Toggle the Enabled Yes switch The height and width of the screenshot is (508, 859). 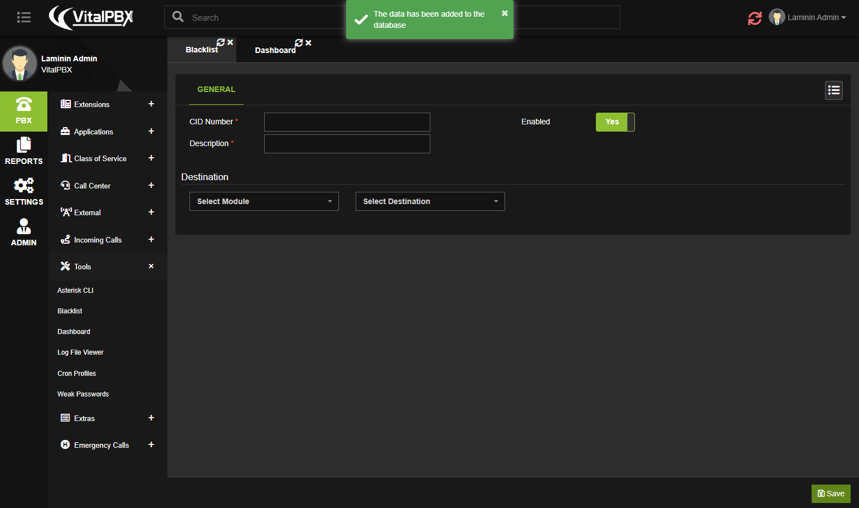(x=615, y=122)
